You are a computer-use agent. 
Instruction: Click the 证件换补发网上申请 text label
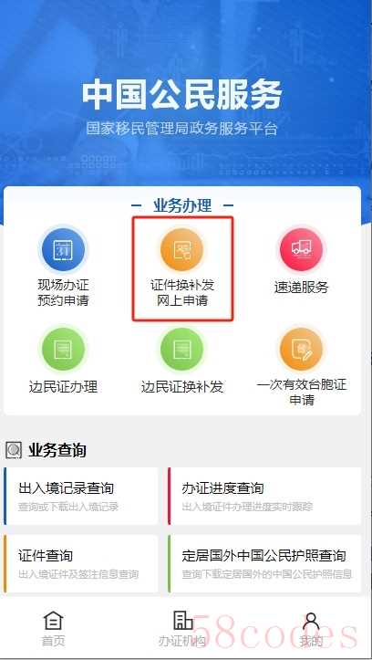pos(182,293)
